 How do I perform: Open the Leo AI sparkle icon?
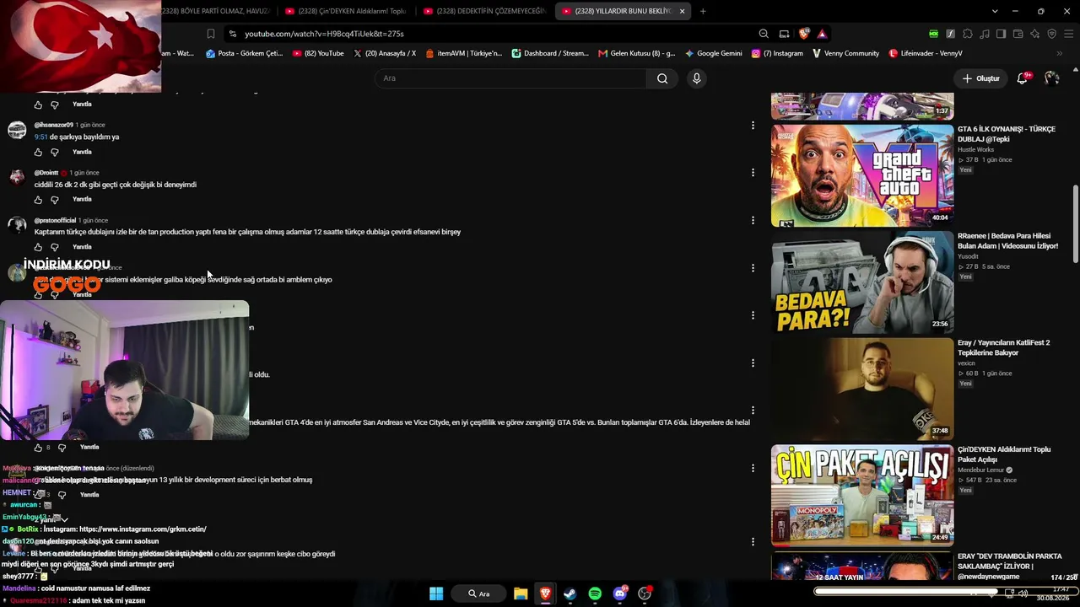click(1034, 34)
